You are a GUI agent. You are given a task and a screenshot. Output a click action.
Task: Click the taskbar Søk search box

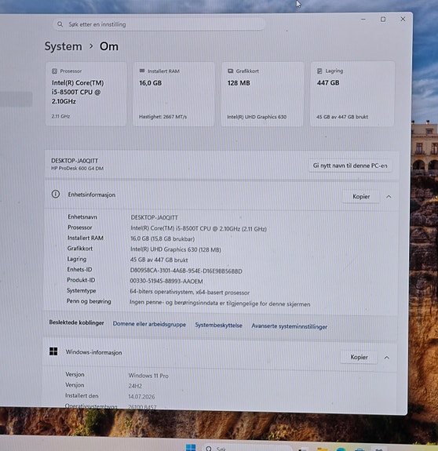(x=247, y=448)
